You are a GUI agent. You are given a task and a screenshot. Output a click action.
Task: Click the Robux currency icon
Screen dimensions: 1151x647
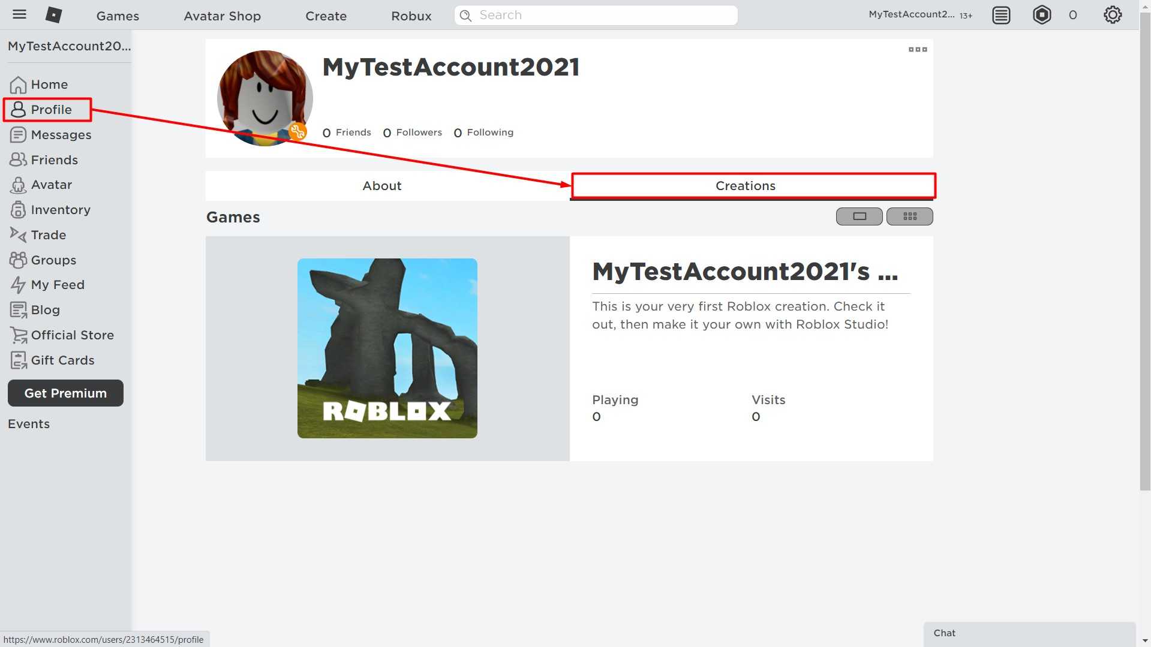[x=1042, y=15]
